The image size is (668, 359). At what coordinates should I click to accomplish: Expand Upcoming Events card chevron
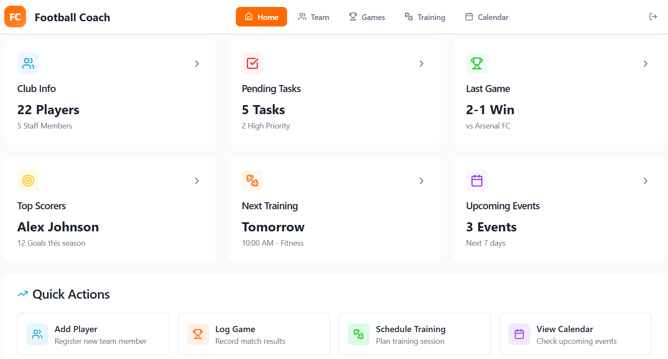click(x=645, y=181)
